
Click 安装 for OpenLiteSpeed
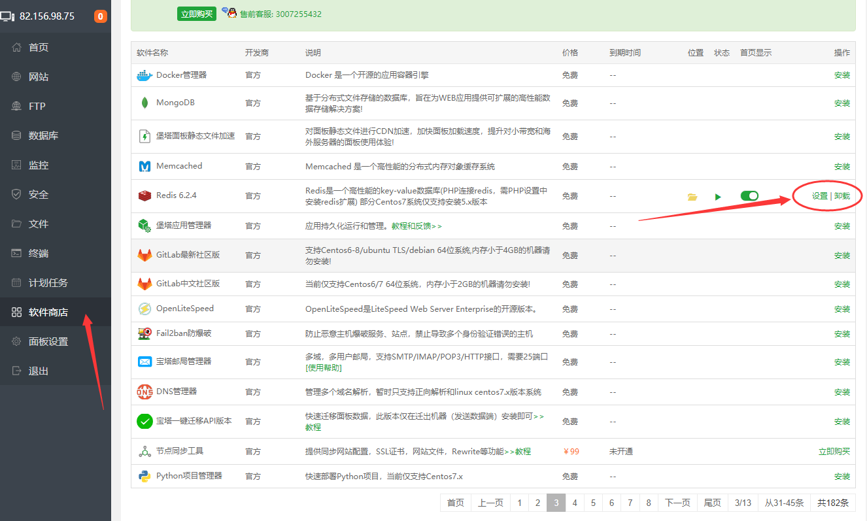click(x=842, y=309)
